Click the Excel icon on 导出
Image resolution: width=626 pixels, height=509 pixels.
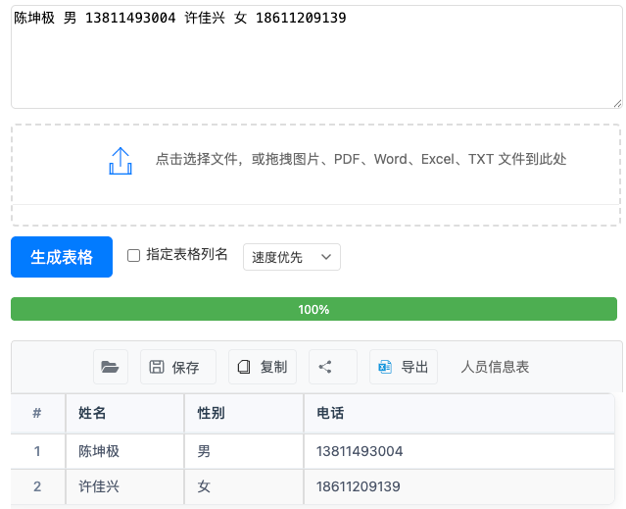point(385,367)
